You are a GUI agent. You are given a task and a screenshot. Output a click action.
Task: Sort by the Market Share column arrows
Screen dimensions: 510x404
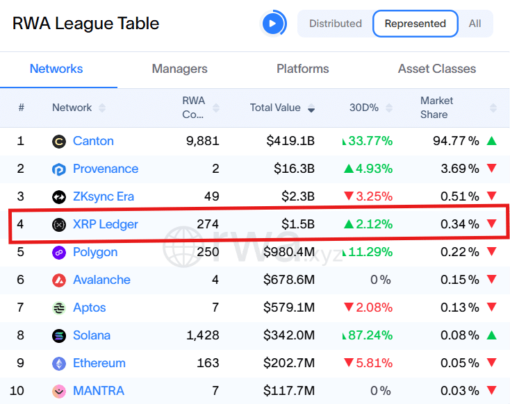(x=493, y=108)
